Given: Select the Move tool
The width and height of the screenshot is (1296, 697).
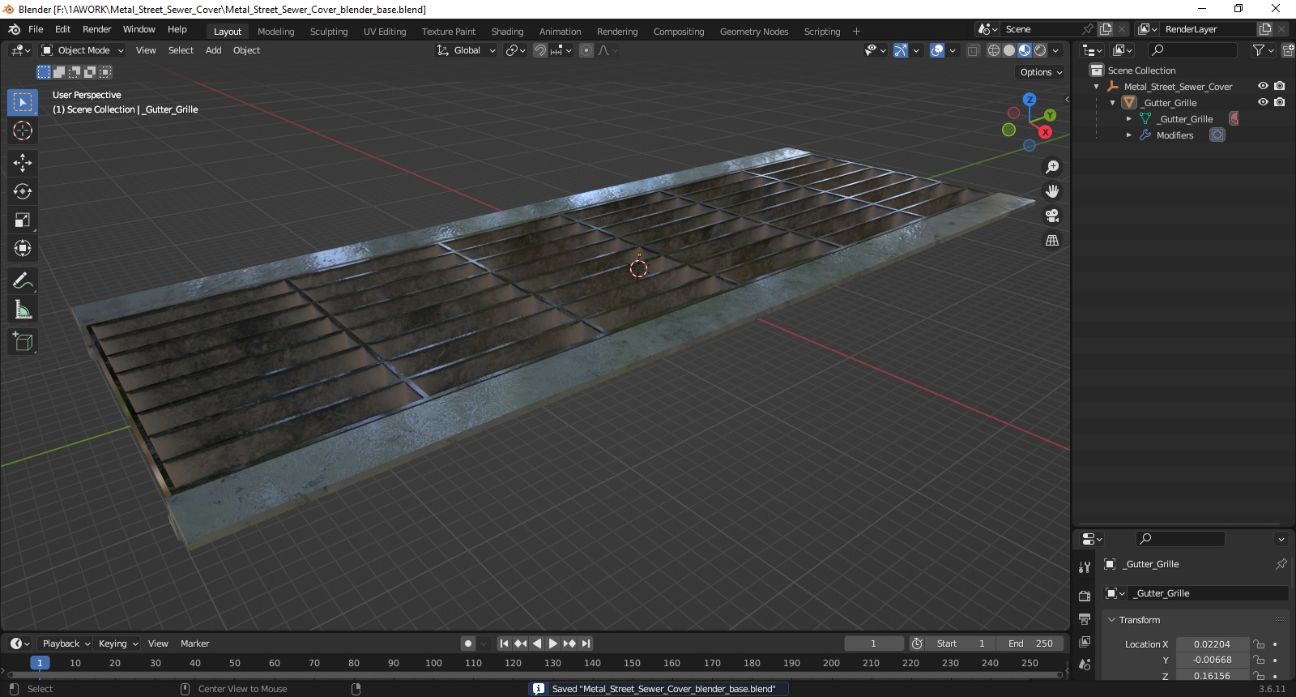Looking at the screenshot, I should [x=23, y=163].
